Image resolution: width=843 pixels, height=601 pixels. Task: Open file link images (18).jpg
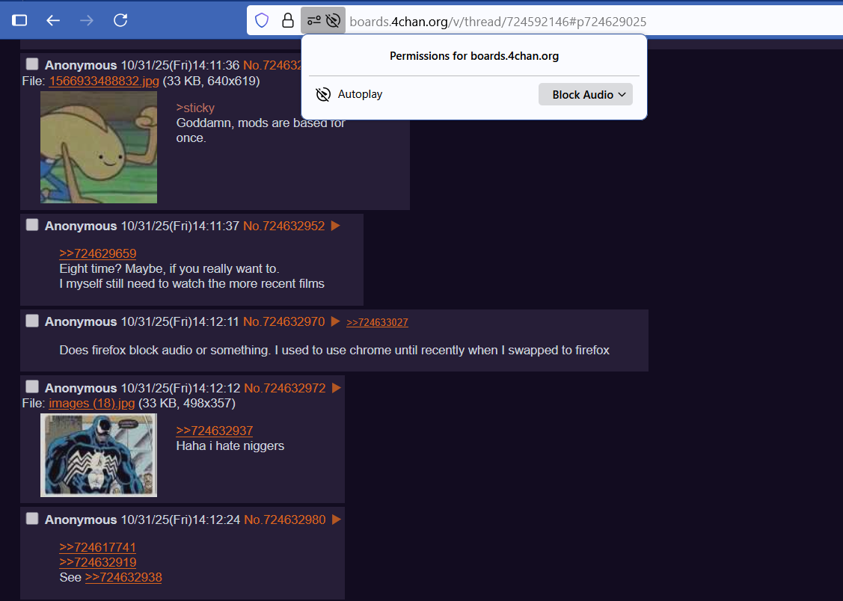pyautogui.click(x=92, y=404)
